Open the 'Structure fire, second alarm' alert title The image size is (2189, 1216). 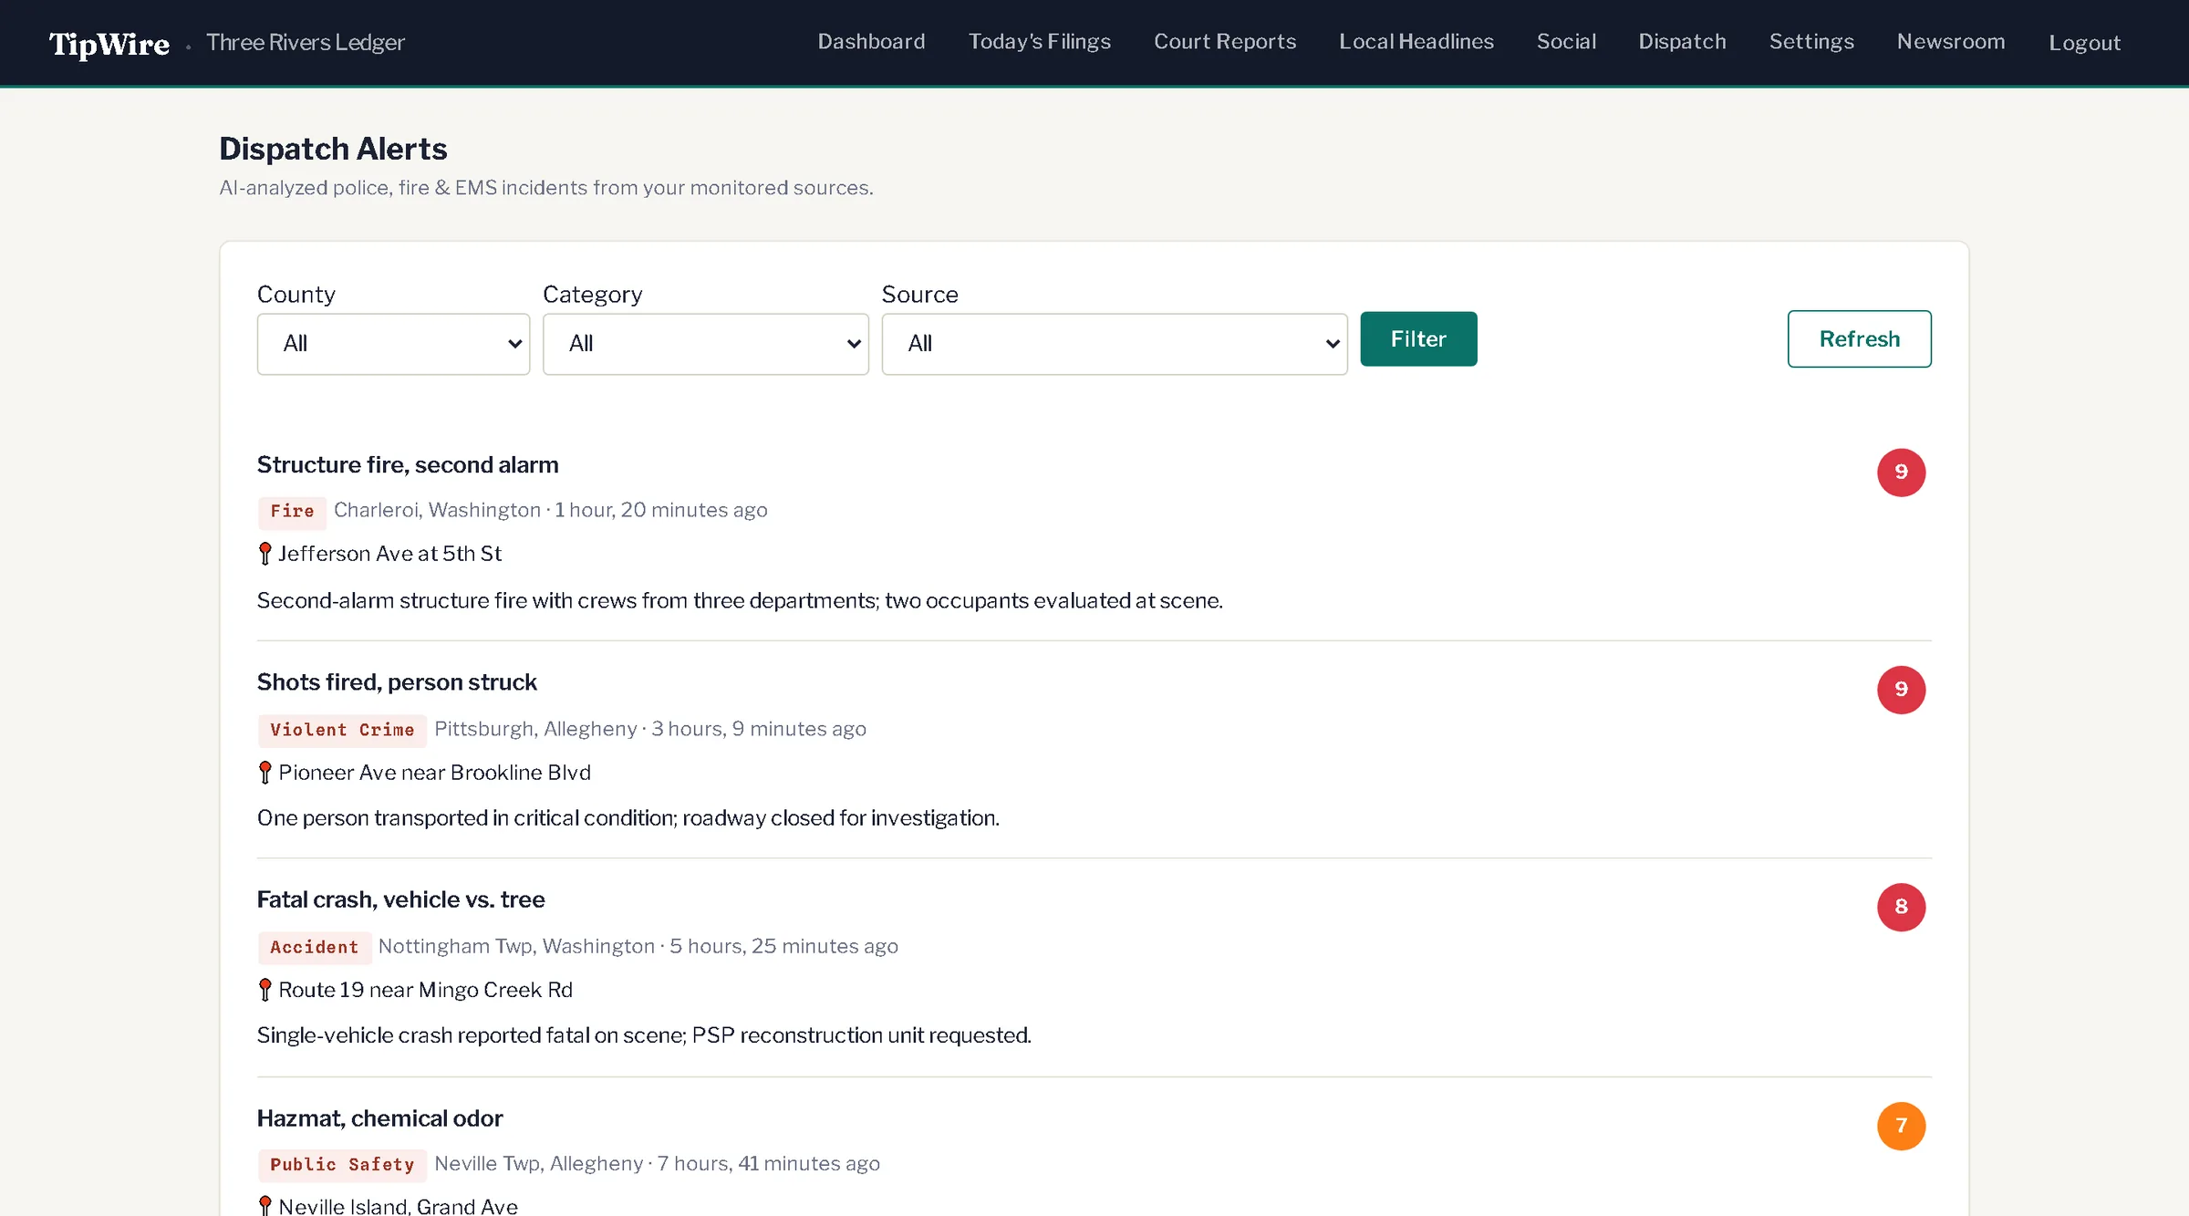[x=408, y=465]
